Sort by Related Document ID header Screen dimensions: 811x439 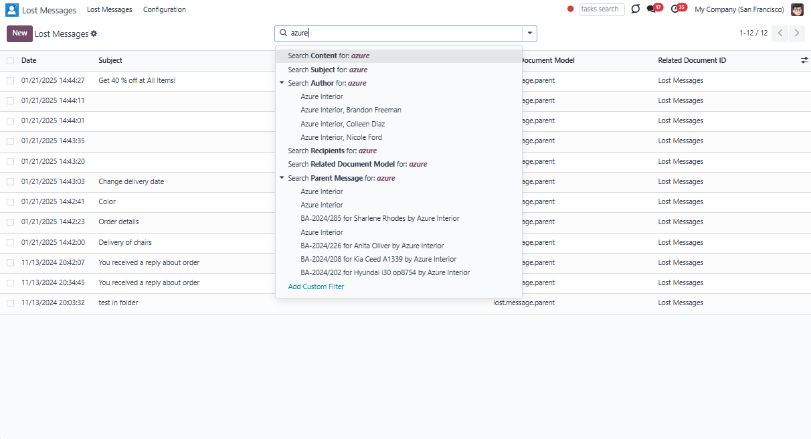click(x=692, y=60)
